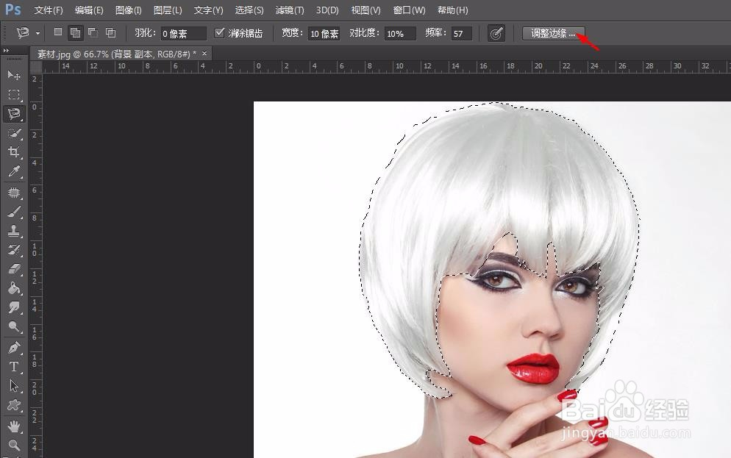
Task: Open the 视图(V) menu
Action: coord(366,10)
